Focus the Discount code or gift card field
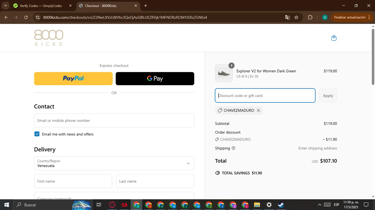 click(265, 95)
